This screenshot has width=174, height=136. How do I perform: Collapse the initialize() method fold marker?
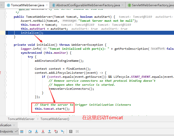[x=5, y=45]
